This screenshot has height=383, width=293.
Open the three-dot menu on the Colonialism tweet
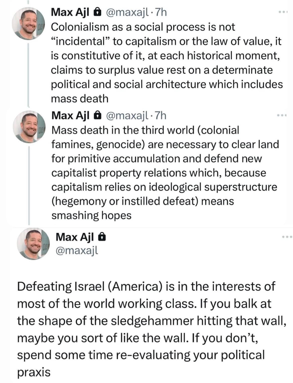283,12
